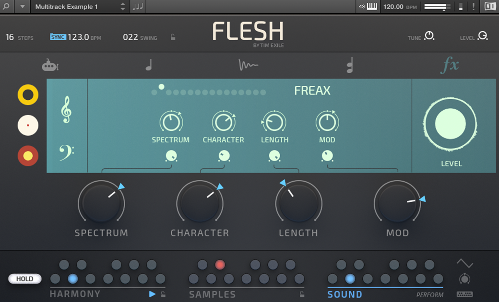Click the three-notes MIDI icon
The width and height of the screenshot is (499, 302).
pyautogui.click(x=138, y=7)
